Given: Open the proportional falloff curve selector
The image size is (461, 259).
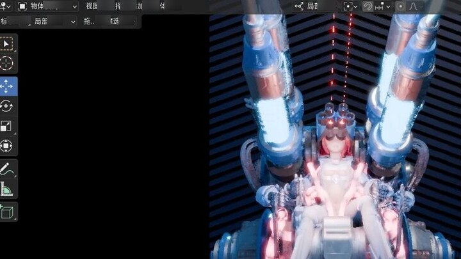Looking at the screenshot, I should (416, 6).
